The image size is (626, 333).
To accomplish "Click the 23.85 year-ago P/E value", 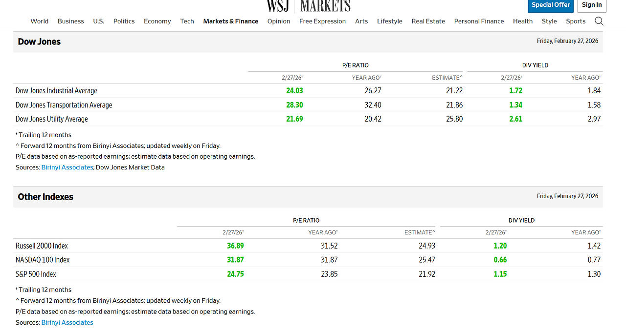I will click(329, 274).
